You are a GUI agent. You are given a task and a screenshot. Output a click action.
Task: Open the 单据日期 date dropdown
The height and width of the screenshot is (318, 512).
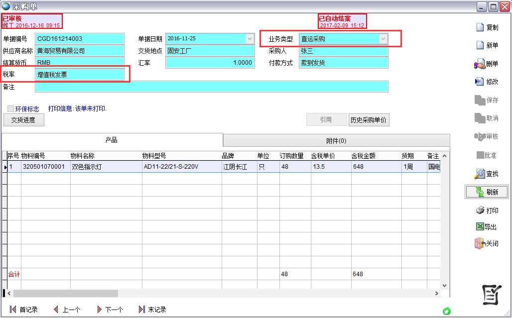250,38
